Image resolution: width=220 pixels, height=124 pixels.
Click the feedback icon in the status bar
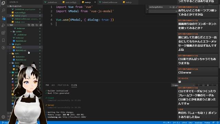213,123
